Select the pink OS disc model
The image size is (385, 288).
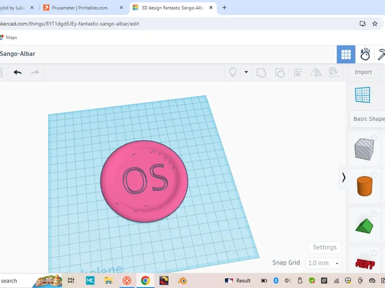click(x=144, y=181)
